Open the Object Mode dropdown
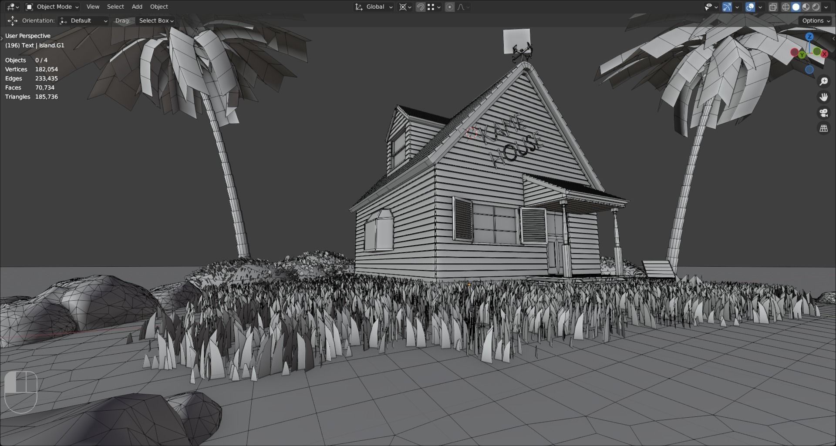This screenshot has height=446, width=836. [52, 7]
